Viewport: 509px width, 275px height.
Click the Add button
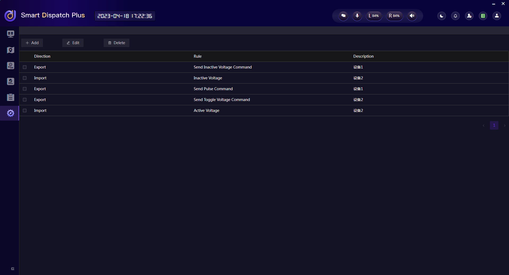[x=32, y=43]
